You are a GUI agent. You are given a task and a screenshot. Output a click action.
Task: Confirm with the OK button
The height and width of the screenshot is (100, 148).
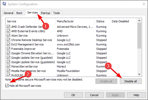[x=73, y=95]
